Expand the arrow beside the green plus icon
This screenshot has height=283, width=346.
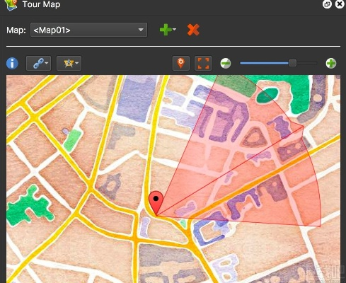175,30
